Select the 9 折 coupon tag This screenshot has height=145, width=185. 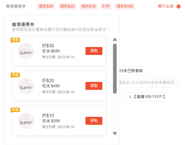click(106, 6)
